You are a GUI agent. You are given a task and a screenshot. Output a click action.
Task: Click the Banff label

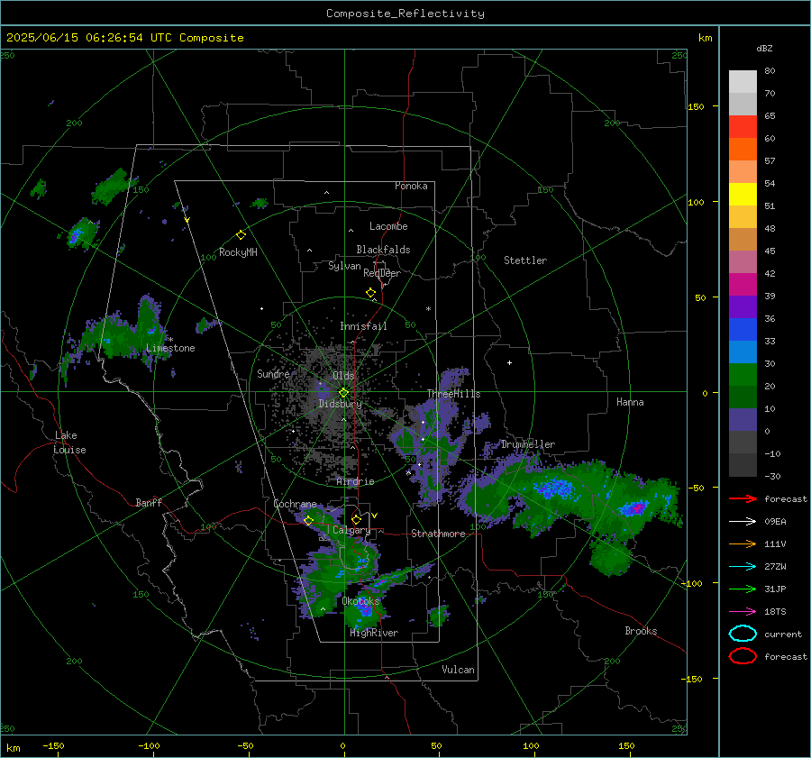point(149,502)
